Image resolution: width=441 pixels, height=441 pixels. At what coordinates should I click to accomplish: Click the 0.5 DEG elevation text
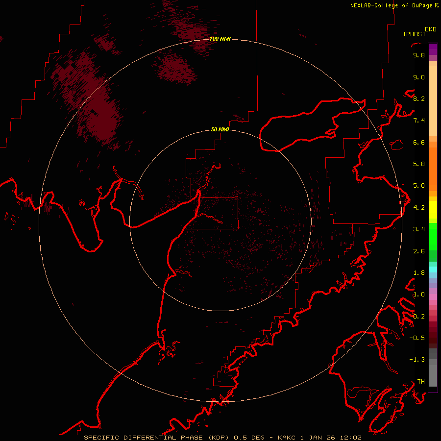pos(249,438)
